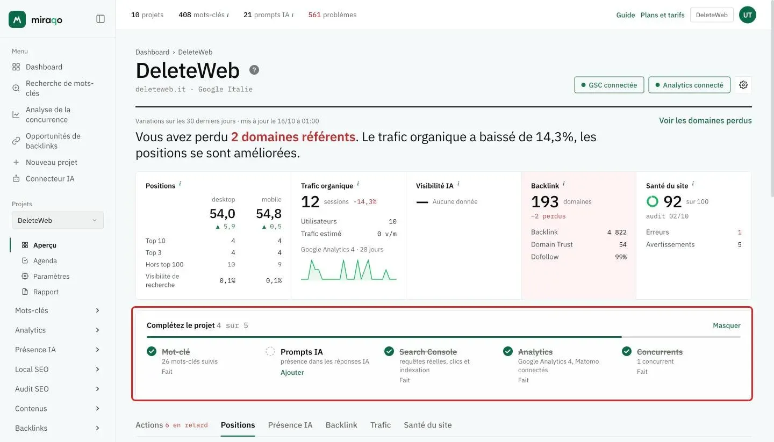Open the Dashboard grid icon in menu
The height and width of the screenshot is (442, 774).
pyautogui.click(x=16, y=67)
